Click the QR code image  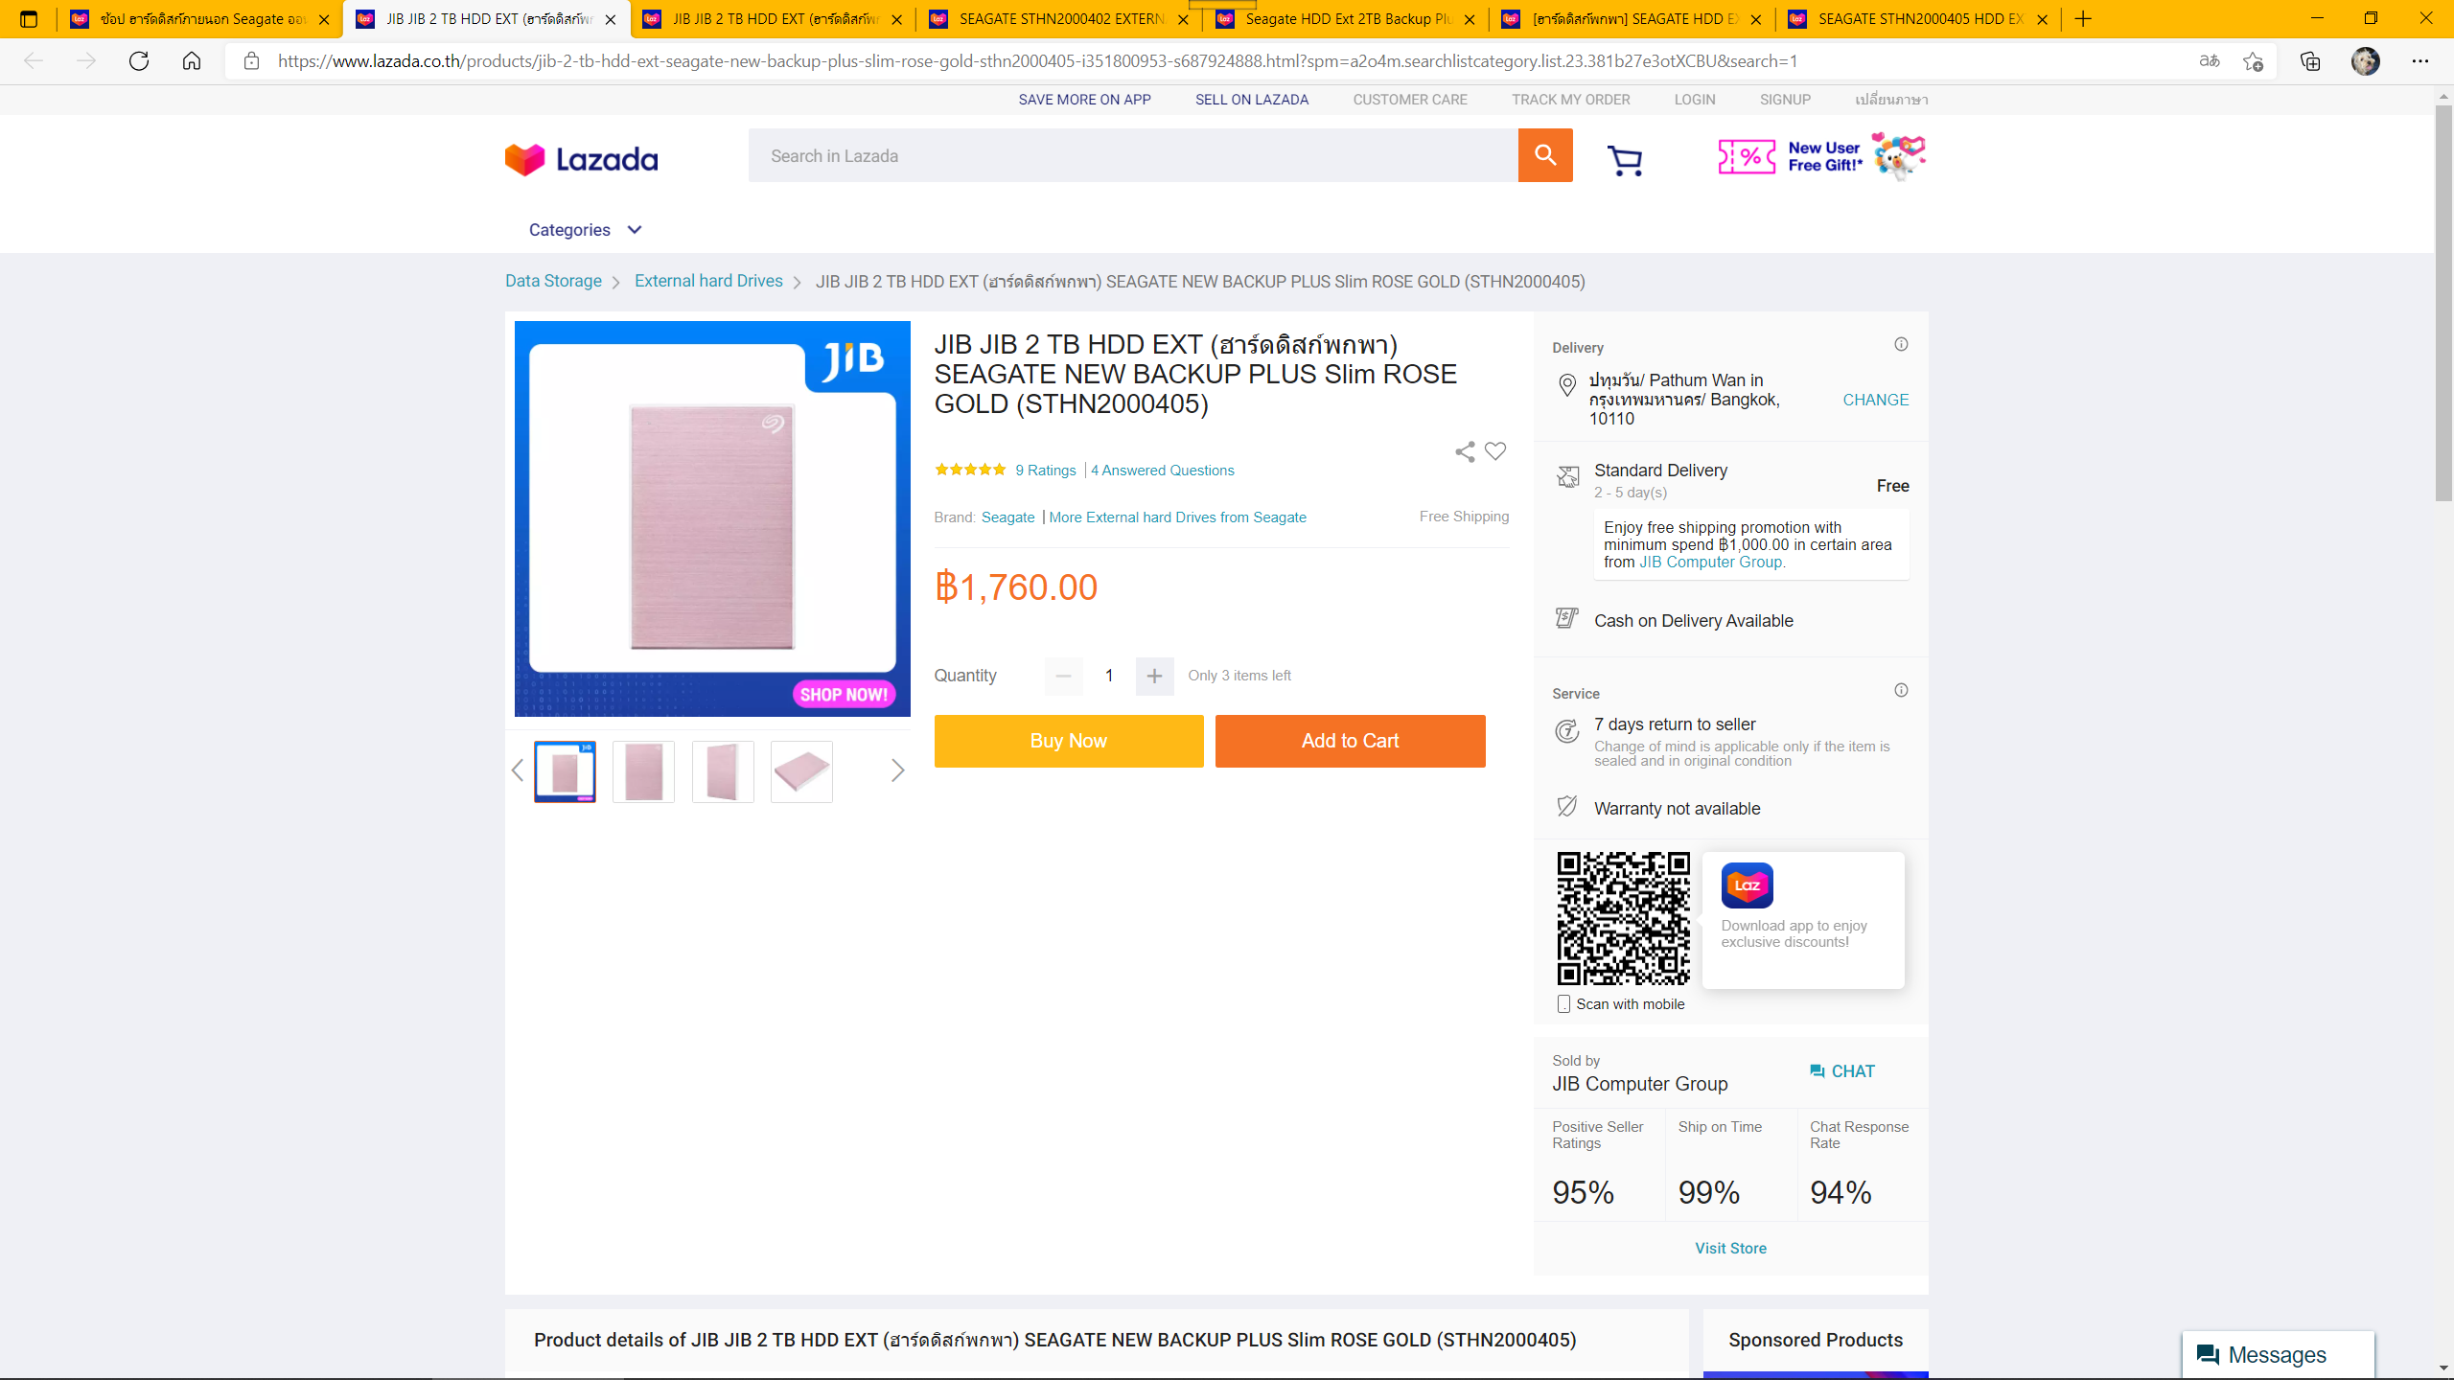click(x=1623, y=919)
